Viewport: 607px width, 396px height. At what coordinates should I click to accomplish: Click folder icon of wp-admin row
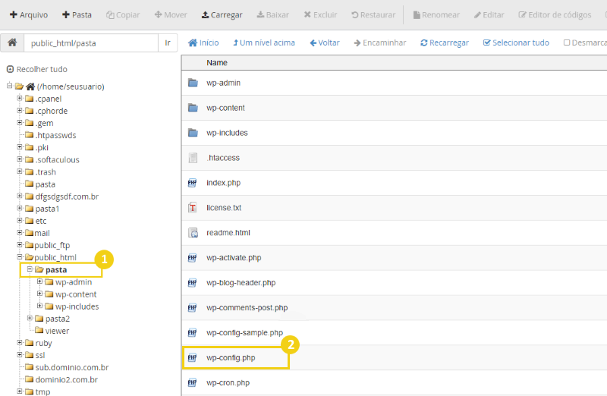point(193,83)
